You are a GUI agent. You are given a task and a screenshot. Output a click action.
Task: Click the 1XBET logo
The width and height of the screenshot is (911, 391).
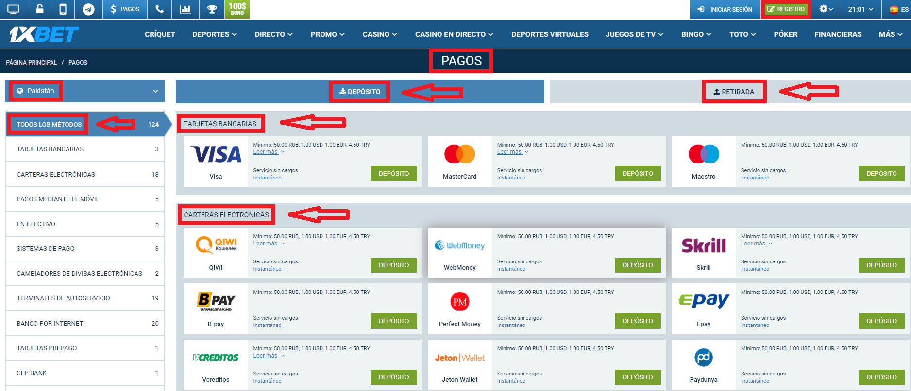(44, 34)
